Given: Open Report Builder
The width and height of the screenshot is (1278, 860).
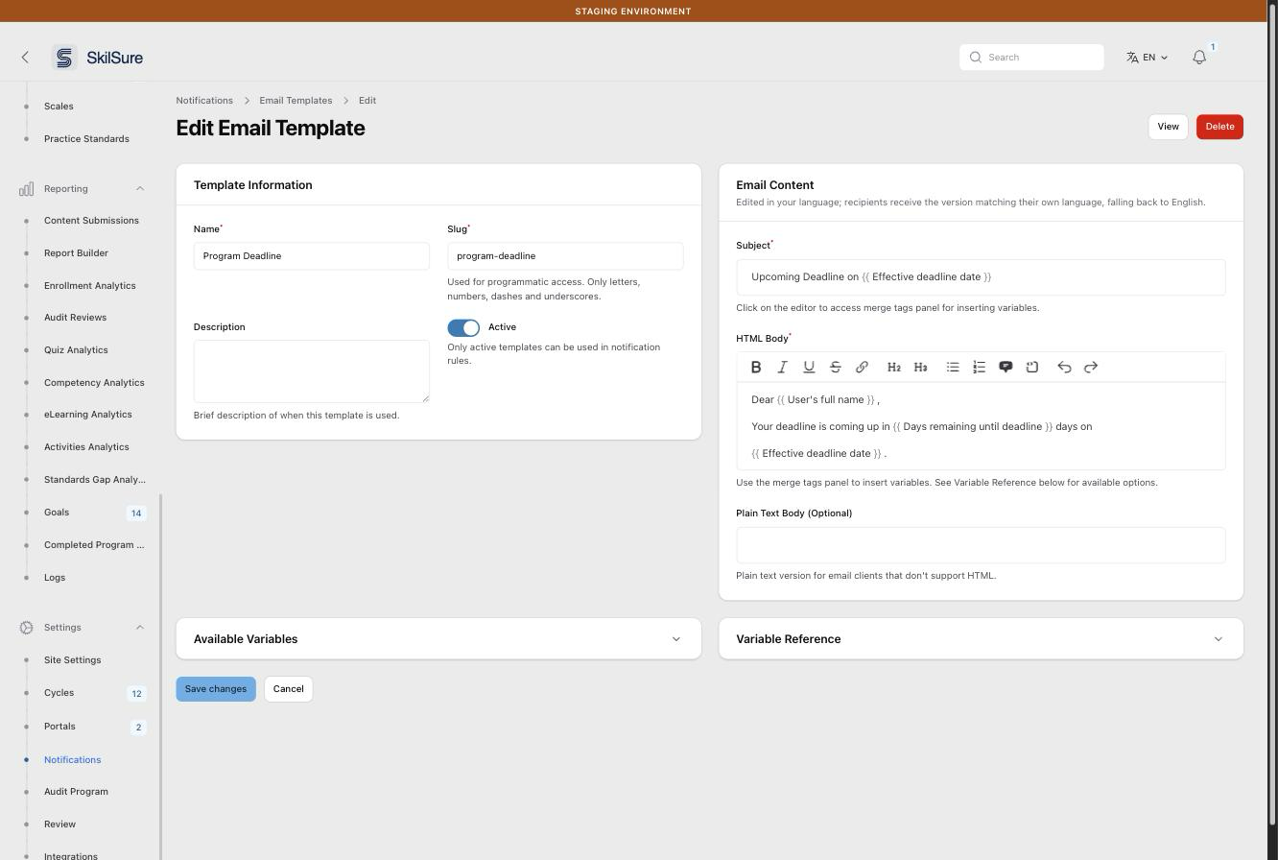Looking at the screenshot, I should point(76,253).
